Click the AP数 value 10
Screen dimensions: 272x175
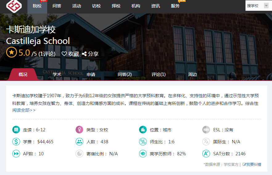(x=41, y=154)
